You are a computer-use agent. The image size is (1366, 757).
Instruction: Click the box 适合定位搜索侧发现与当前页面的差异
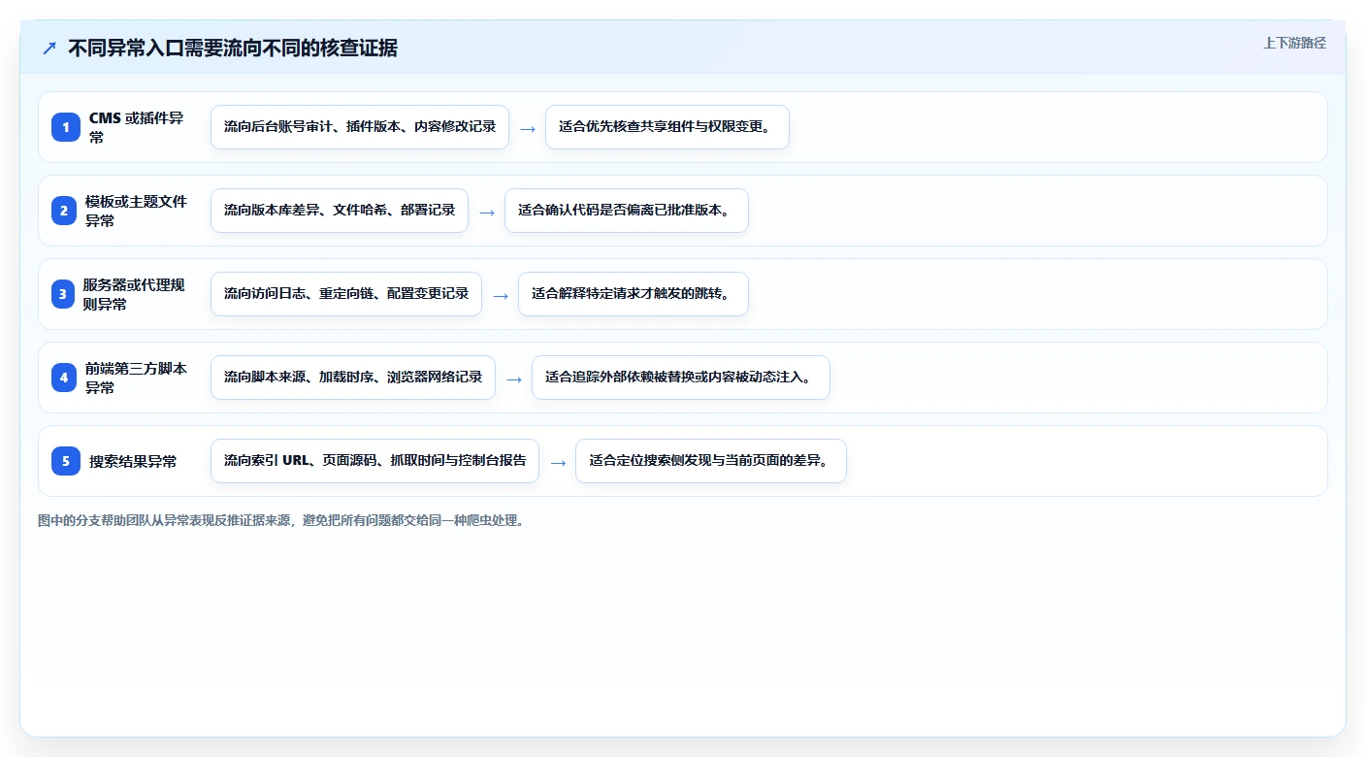click(711, 461)
